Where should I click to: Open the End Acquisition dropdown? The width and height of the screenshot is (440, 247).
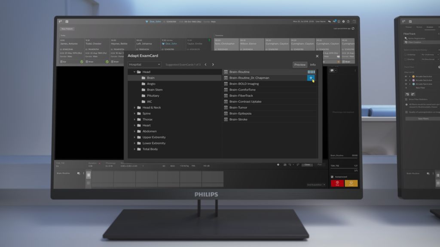[316, 185]
